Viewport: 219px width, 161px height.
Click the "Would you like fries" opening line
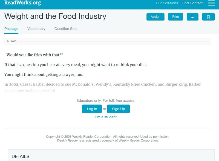pyautogui.click(x=34, y=55)
